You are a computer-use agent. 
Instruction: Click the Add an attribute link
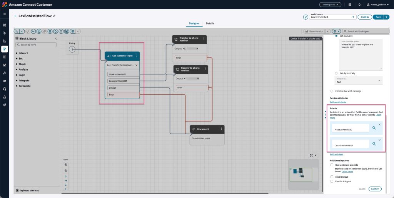pyautogui.click(x=338, y=102)
